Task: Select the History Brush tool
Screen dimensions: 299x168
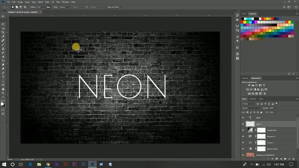Action: point(3,53)
